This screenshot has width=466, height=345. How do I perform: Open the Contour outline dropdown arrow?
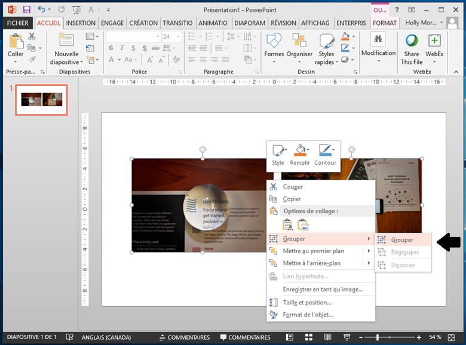(x=333, y=148)
